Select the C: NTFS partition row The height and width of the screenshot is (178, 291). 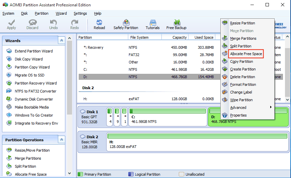pos(149,69)
